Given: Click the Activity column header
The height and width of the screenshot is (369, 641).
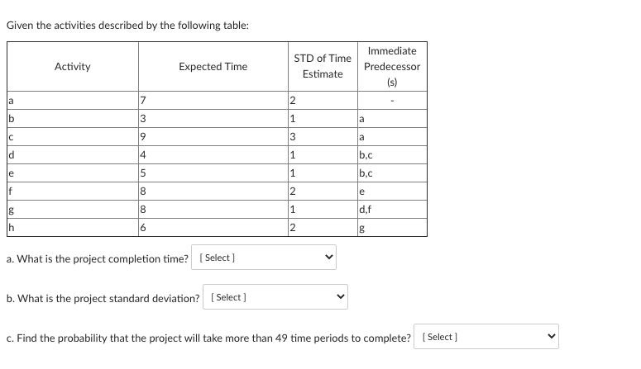Looking at the screenshot, I should 72,67.
